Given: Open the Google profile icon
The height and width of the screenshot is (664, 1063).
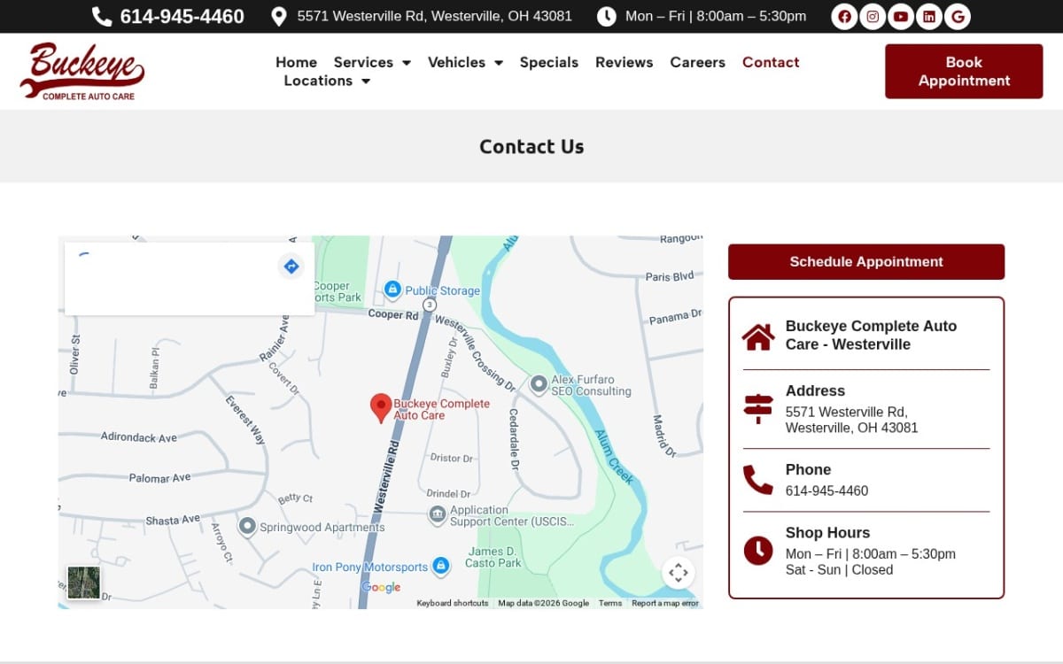Looking at the screenshot, I should click(x=958, y=17).
